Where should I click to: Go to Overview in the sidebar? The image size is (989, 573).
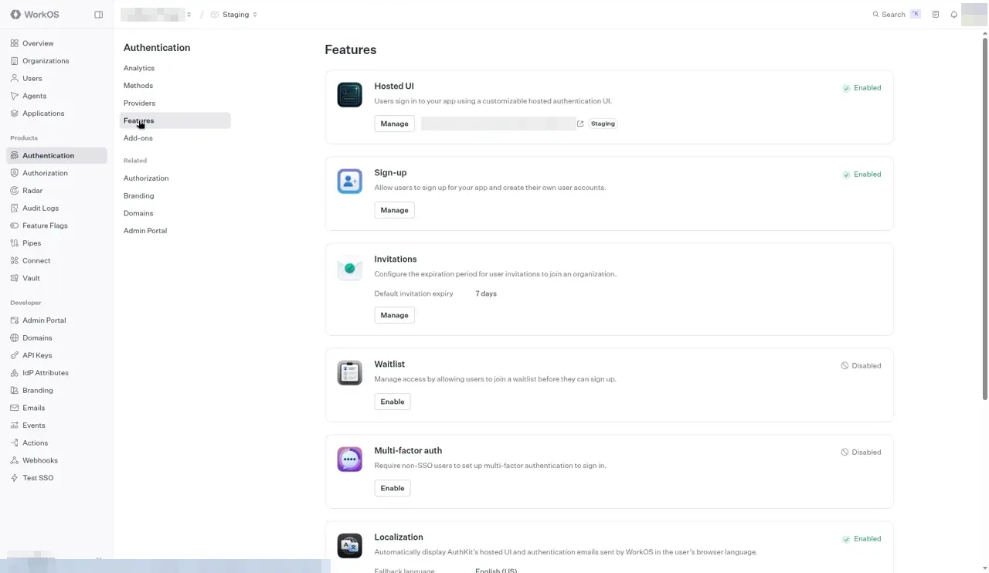pos(56,43)
